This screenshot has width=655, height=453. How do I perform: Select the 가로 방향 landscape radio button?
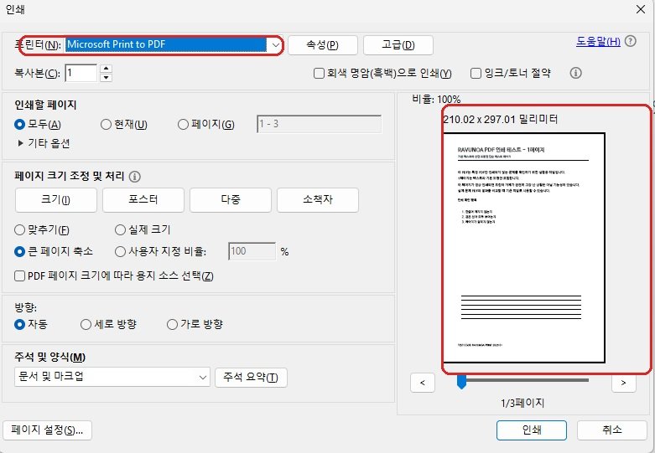(x=172, y=324)
